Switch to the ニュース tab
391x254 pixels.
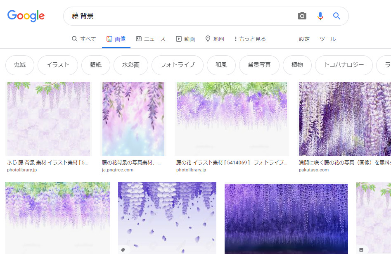(x=151, y=39)
